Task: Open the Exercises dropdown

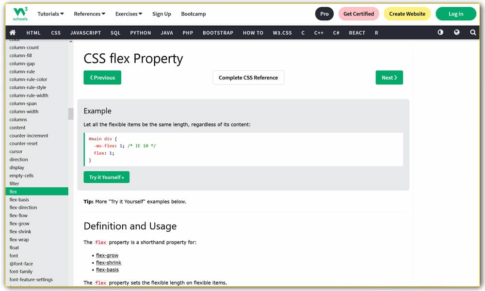Action: (x=128, y=14)
